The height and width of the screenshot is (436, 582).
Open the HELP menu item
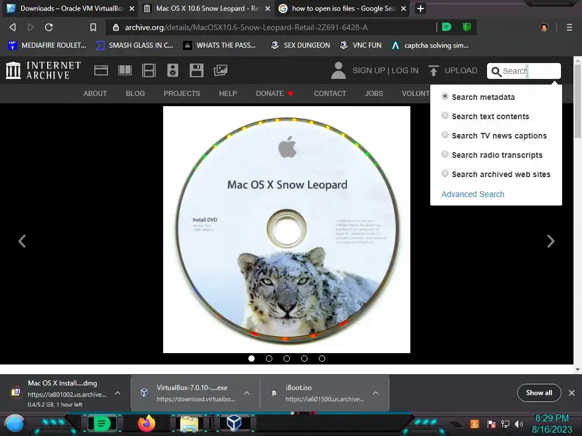point(228,94)
